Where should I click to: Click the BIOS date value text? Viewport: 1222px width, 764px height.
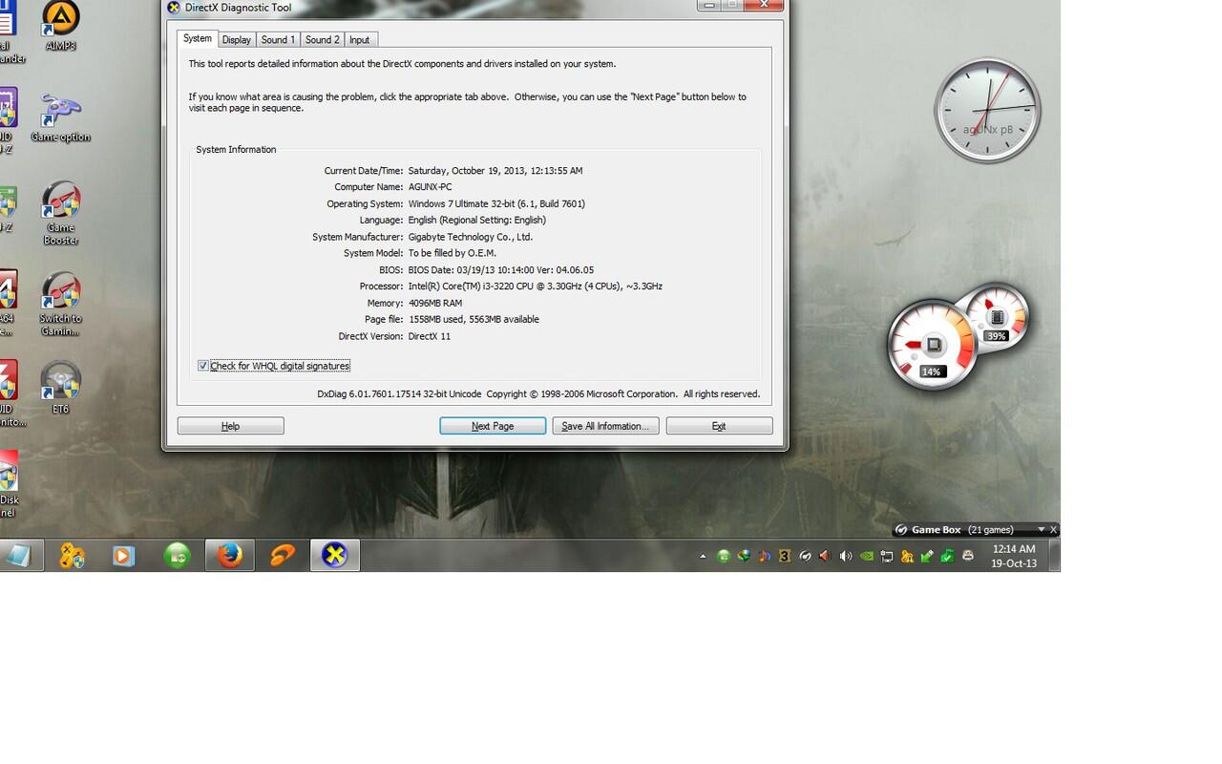(x=500, y=270)
